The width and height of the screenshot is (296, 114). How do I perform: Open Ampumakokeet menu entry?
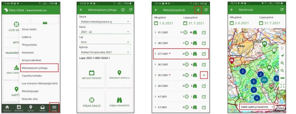click(31, 60)
